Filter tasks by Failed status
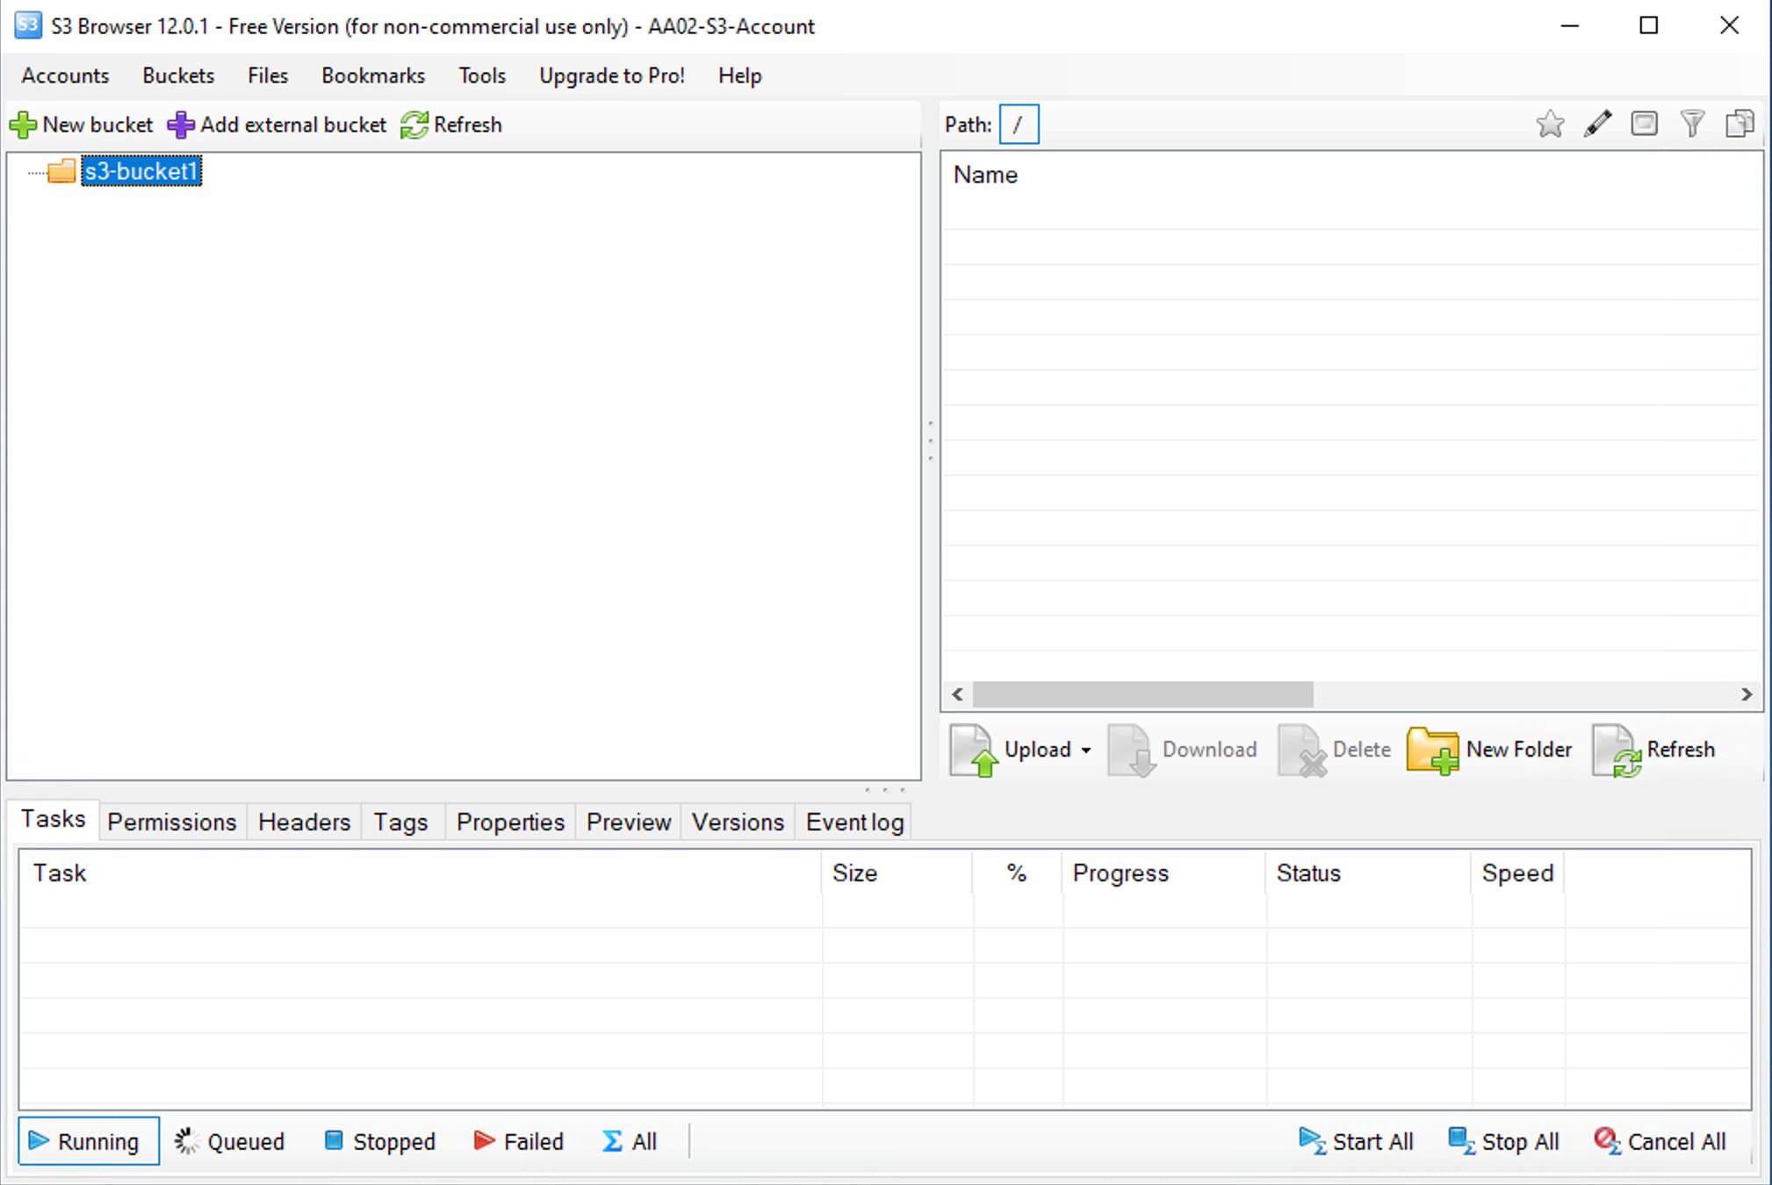Image resolution: width=1772 pixels, height=1185 pixels. click(518, 1140)
